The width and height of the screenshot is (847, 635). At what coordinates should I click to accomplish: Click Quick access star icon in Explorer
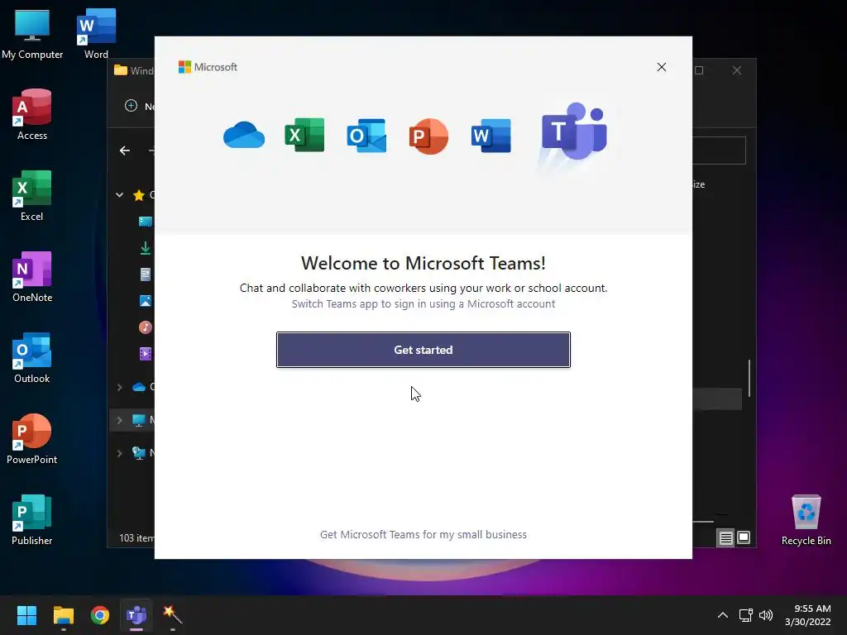(x=139, y=195)
